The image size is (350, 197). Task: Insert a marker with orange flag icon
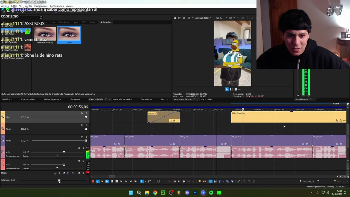[x=200, y=181]
